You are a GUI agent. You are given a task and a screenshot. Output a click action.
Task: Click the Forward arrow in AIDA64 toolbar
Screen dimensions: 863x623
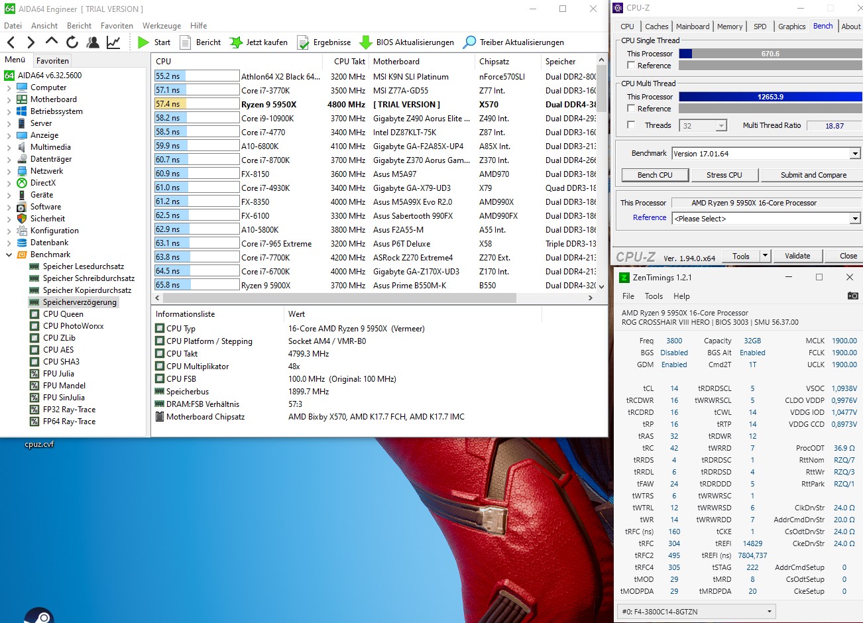click(x=30, y=42)
